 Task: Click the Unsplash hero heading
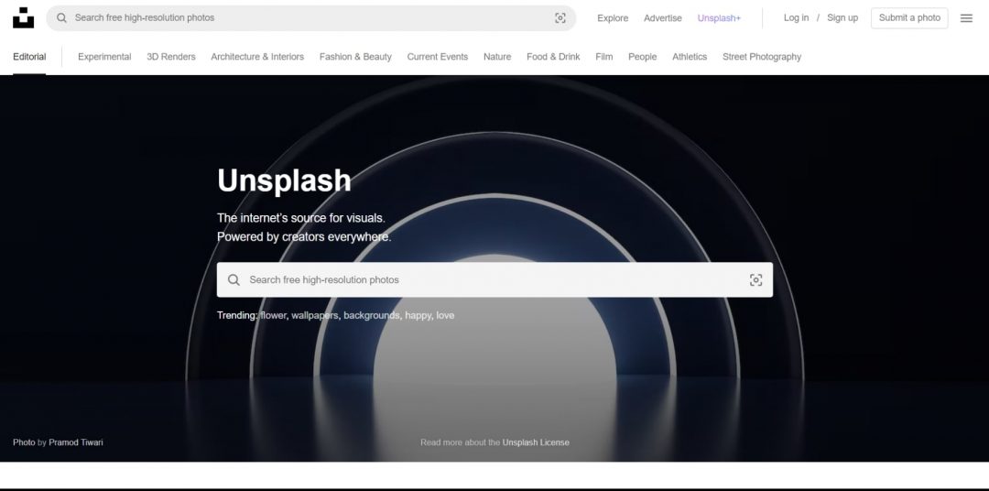[284, 180]
